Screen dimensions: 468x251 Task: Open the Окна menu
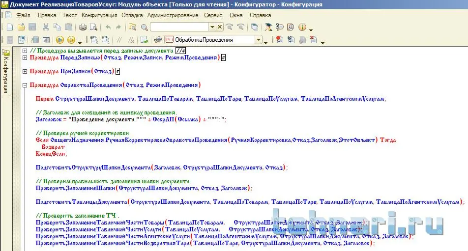(236, 15)
